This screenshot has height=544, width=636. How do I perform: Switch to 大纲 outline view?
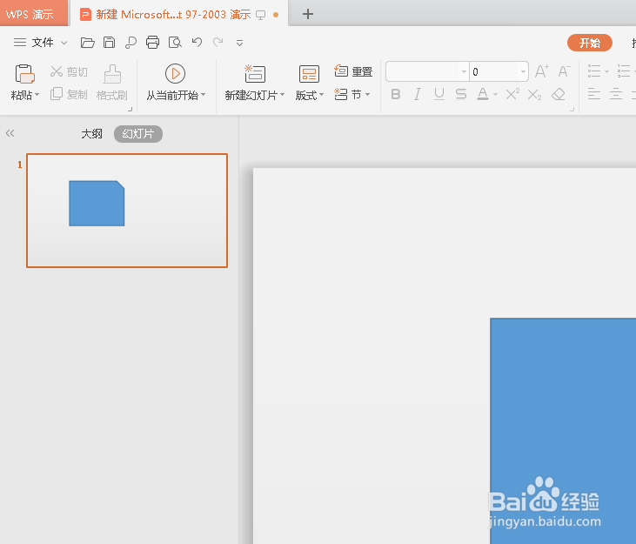(91, 134)
